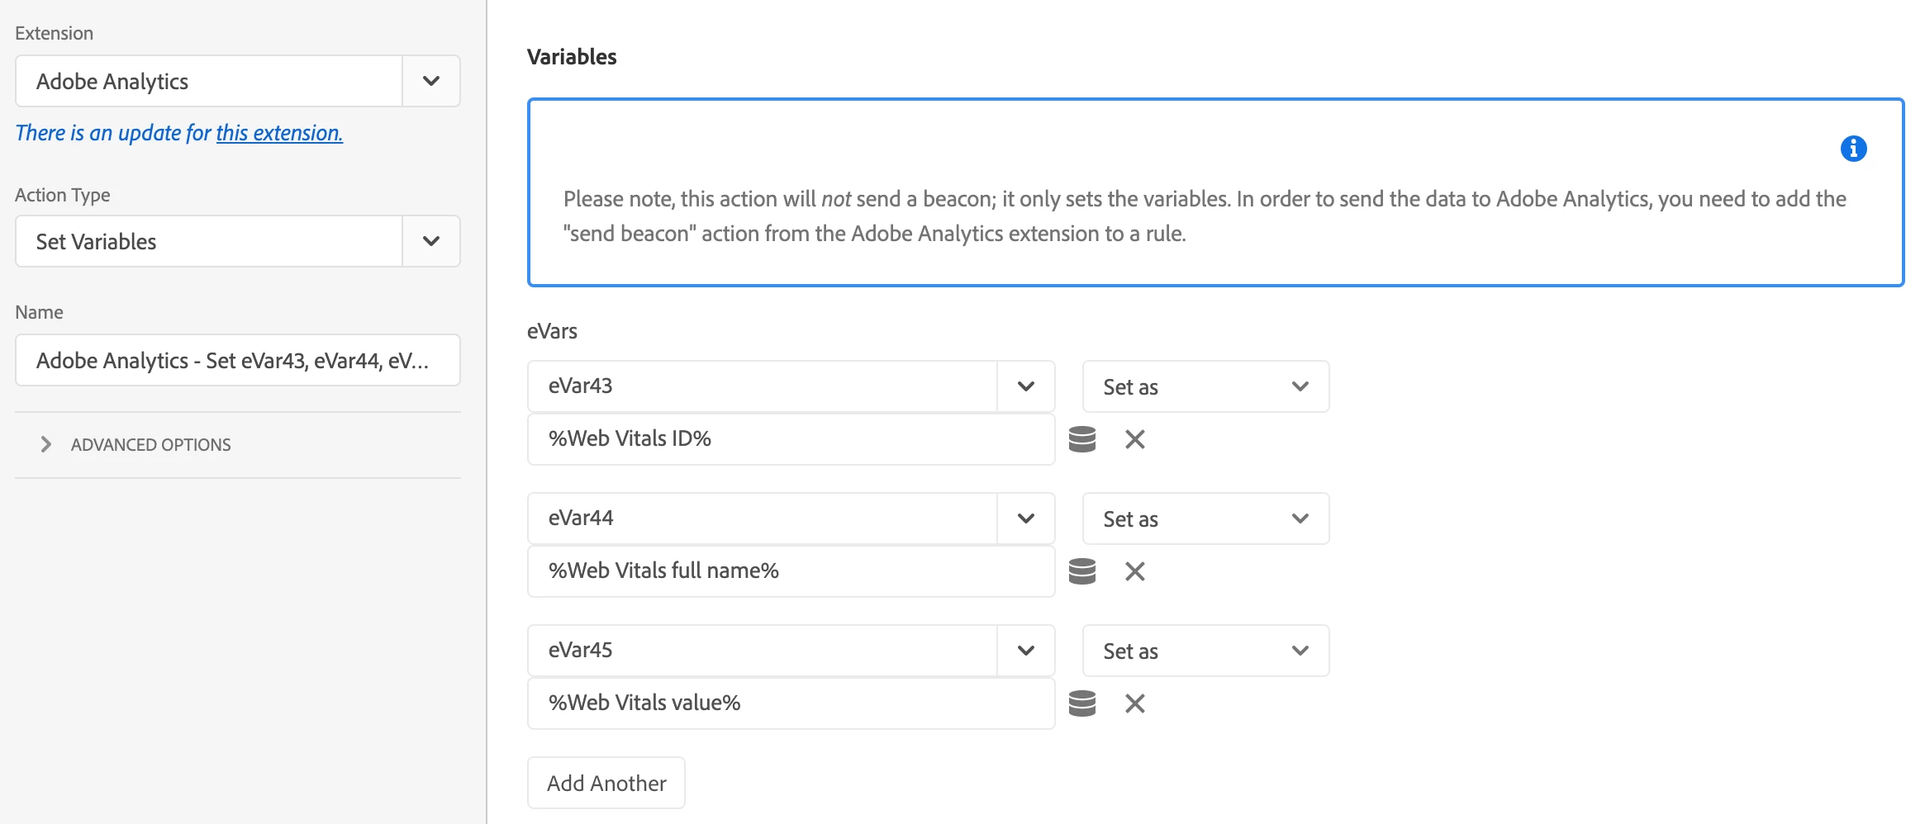Open the eVar43 variable selector dropdown
1925x824 pixels.
pos(1025,386)
